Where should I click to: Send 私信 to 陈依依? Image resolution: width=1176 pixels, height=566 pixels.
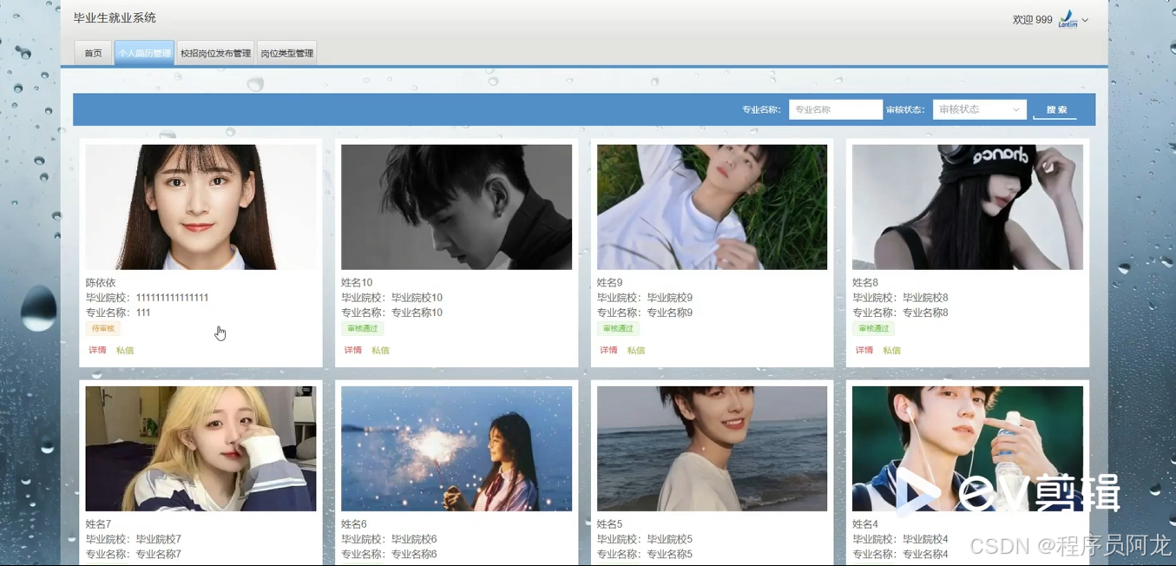coord(125,351)
